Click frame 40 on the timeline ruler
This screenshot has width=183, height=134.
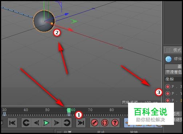tap(26, 110)
